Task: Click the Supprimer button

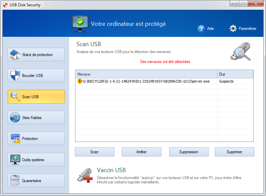Action: 234,152
